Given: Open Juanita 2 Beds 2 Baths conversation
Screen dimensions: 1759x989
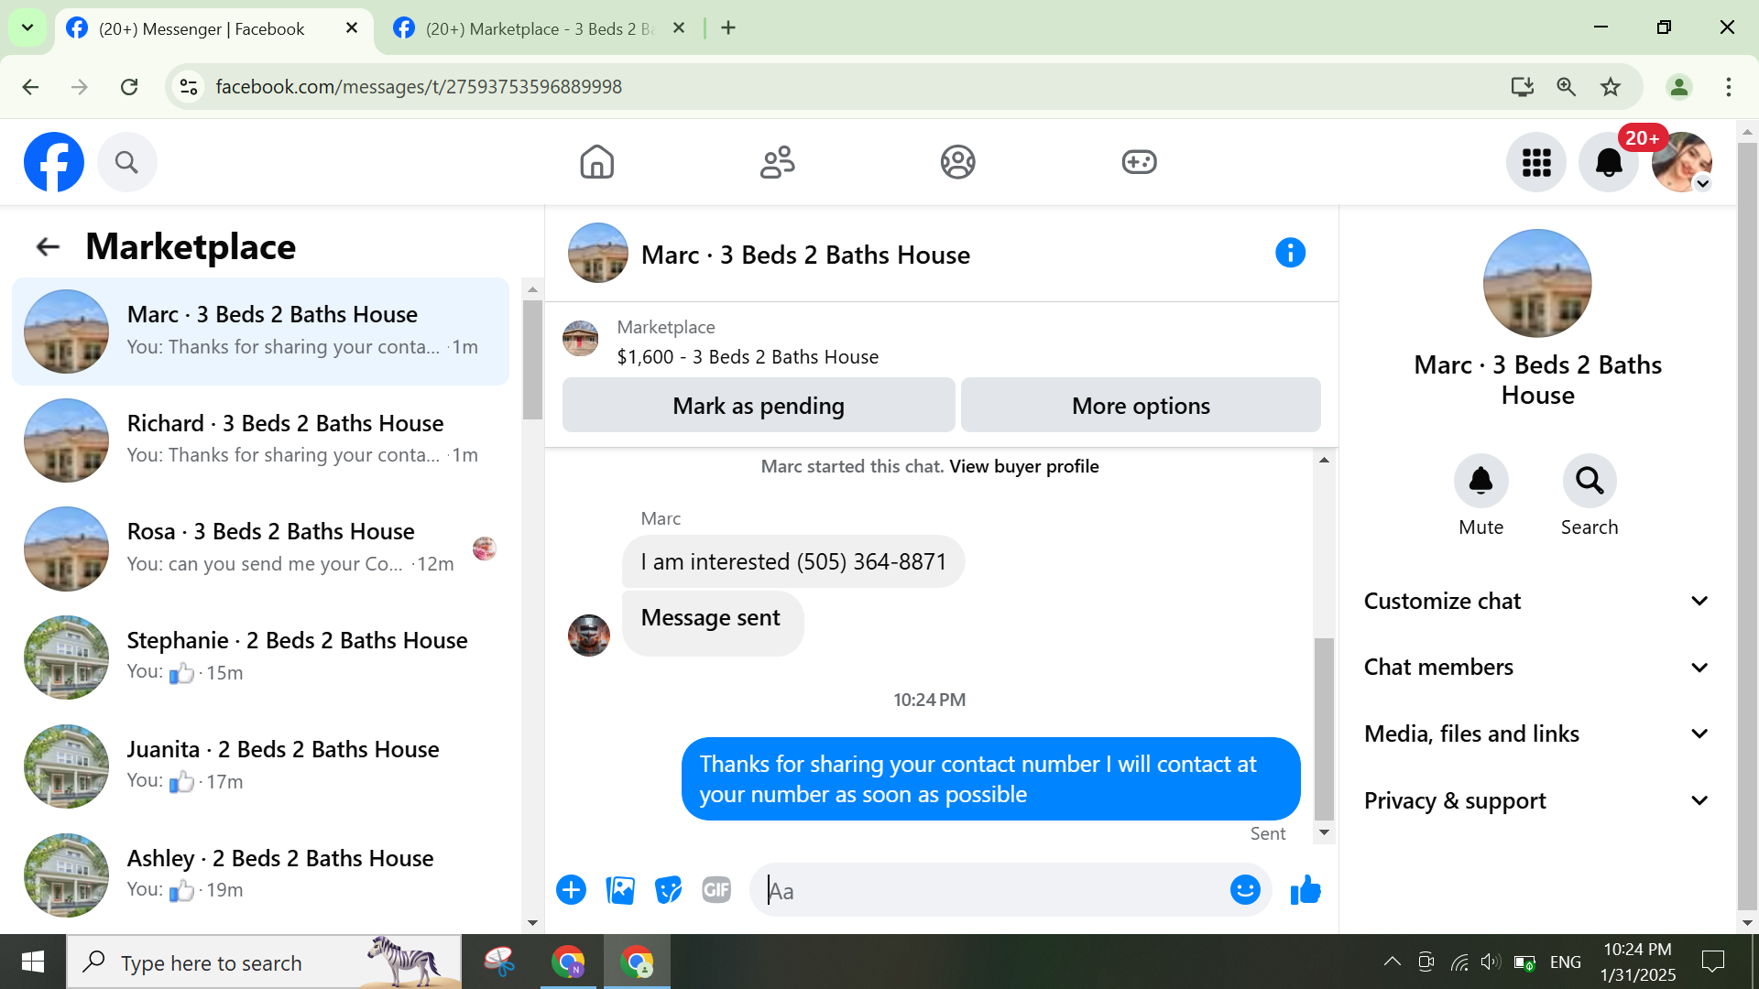Looking at the screenshot, I should pyautogui.click(x=260, y=766).
